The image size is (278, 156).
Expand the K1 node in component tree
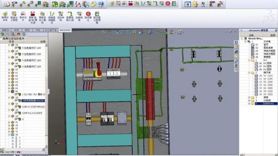(x=9, y=73)
